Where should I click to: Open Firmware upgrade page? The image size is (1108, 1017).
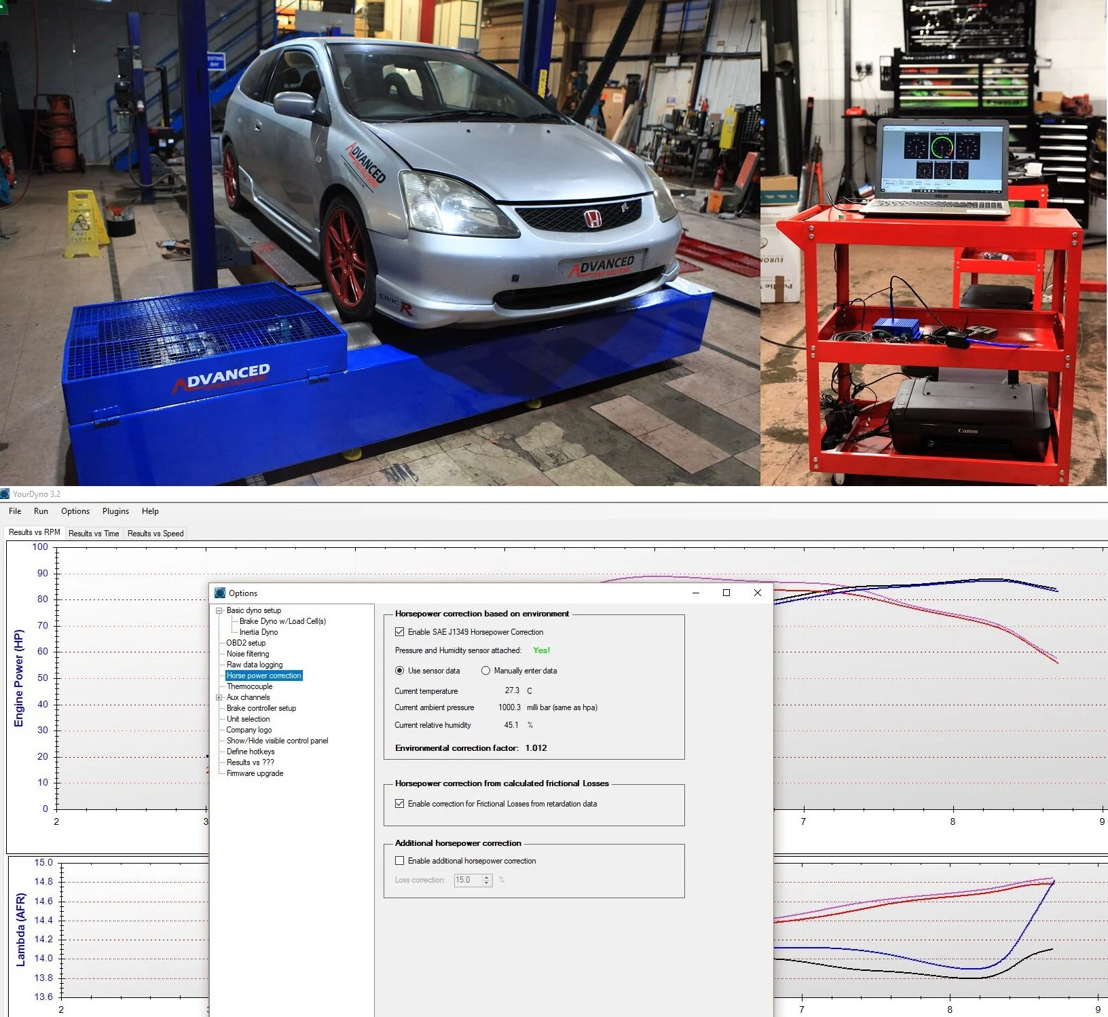pos(255,773)
